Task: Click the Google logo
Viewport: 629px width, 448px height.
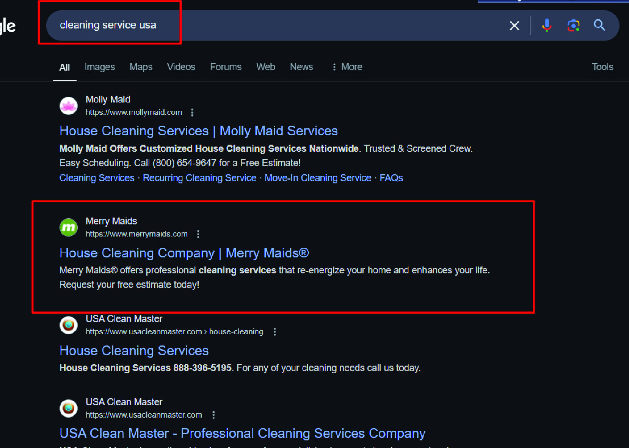Action: click(x=7, y=25)
